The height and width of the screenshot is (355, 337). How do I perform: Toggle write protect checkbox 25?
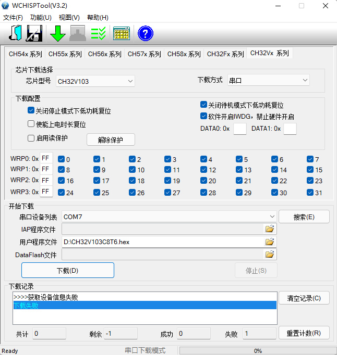[97, 192]
